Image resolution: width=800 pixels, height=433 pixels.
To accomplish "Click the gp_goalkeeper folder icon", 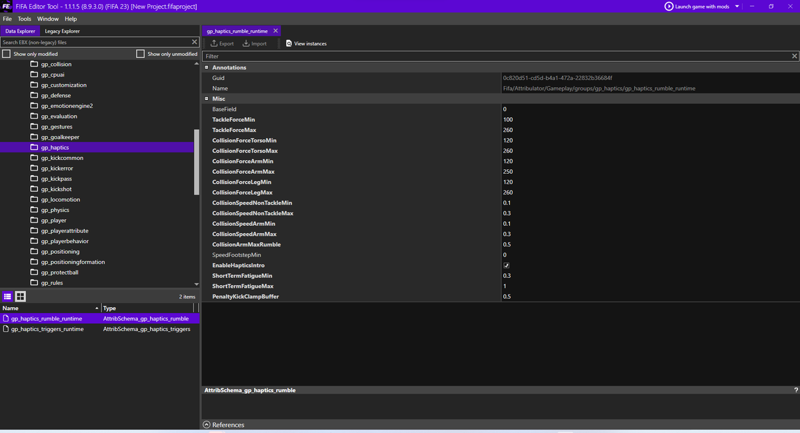I will click(x=35, y=137).
